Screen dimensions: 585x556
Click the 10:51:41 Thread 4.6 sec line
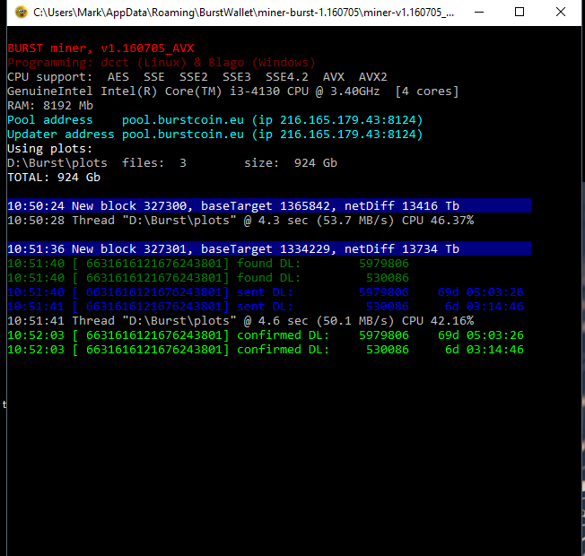tap(240, 321)
